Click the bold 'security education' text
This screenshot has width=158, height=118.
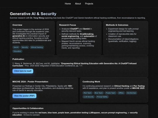point(75,114)
